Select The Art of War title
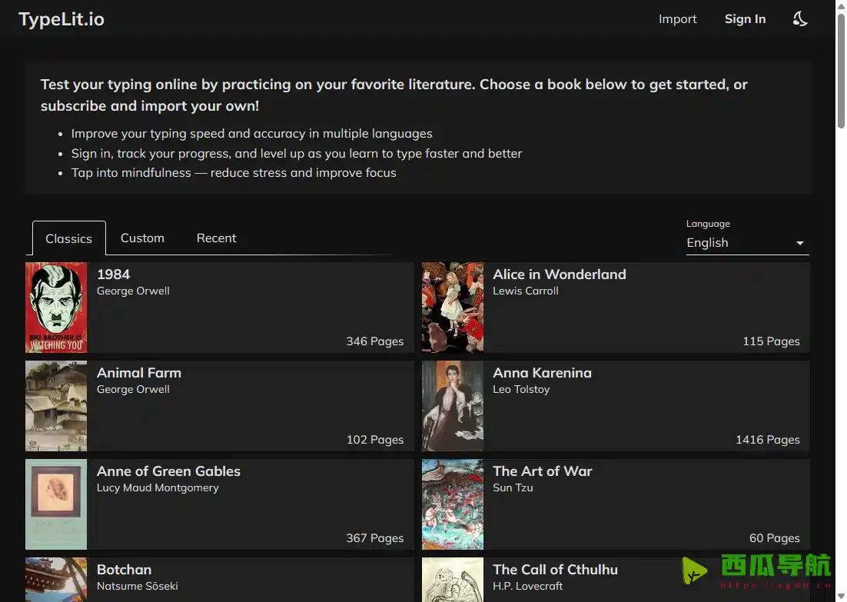 click(543, 471)
